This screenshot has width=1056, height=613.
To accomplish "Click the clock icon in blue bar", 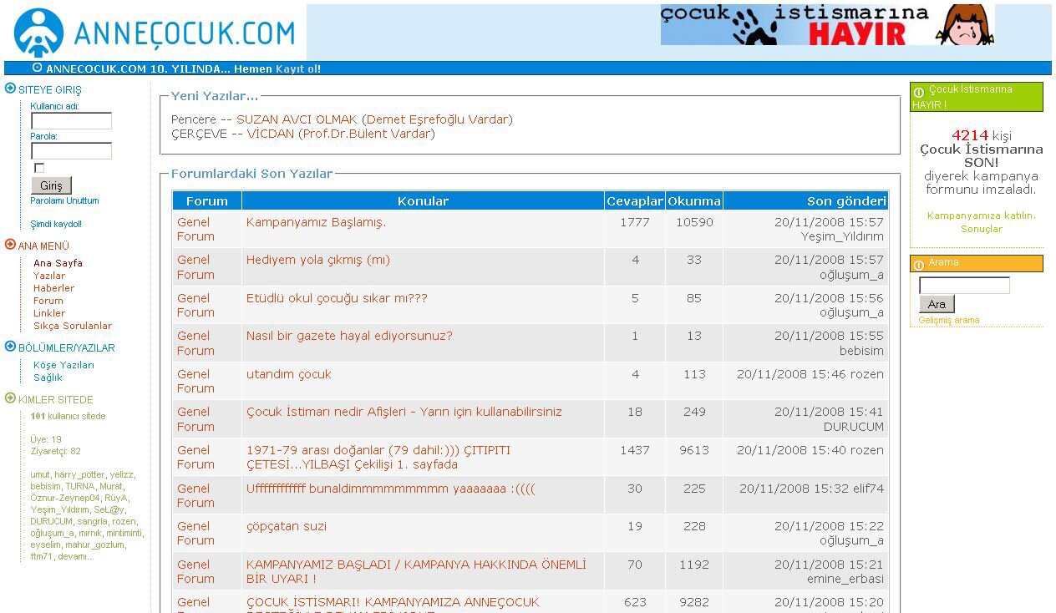I will (x=37, y=68).
